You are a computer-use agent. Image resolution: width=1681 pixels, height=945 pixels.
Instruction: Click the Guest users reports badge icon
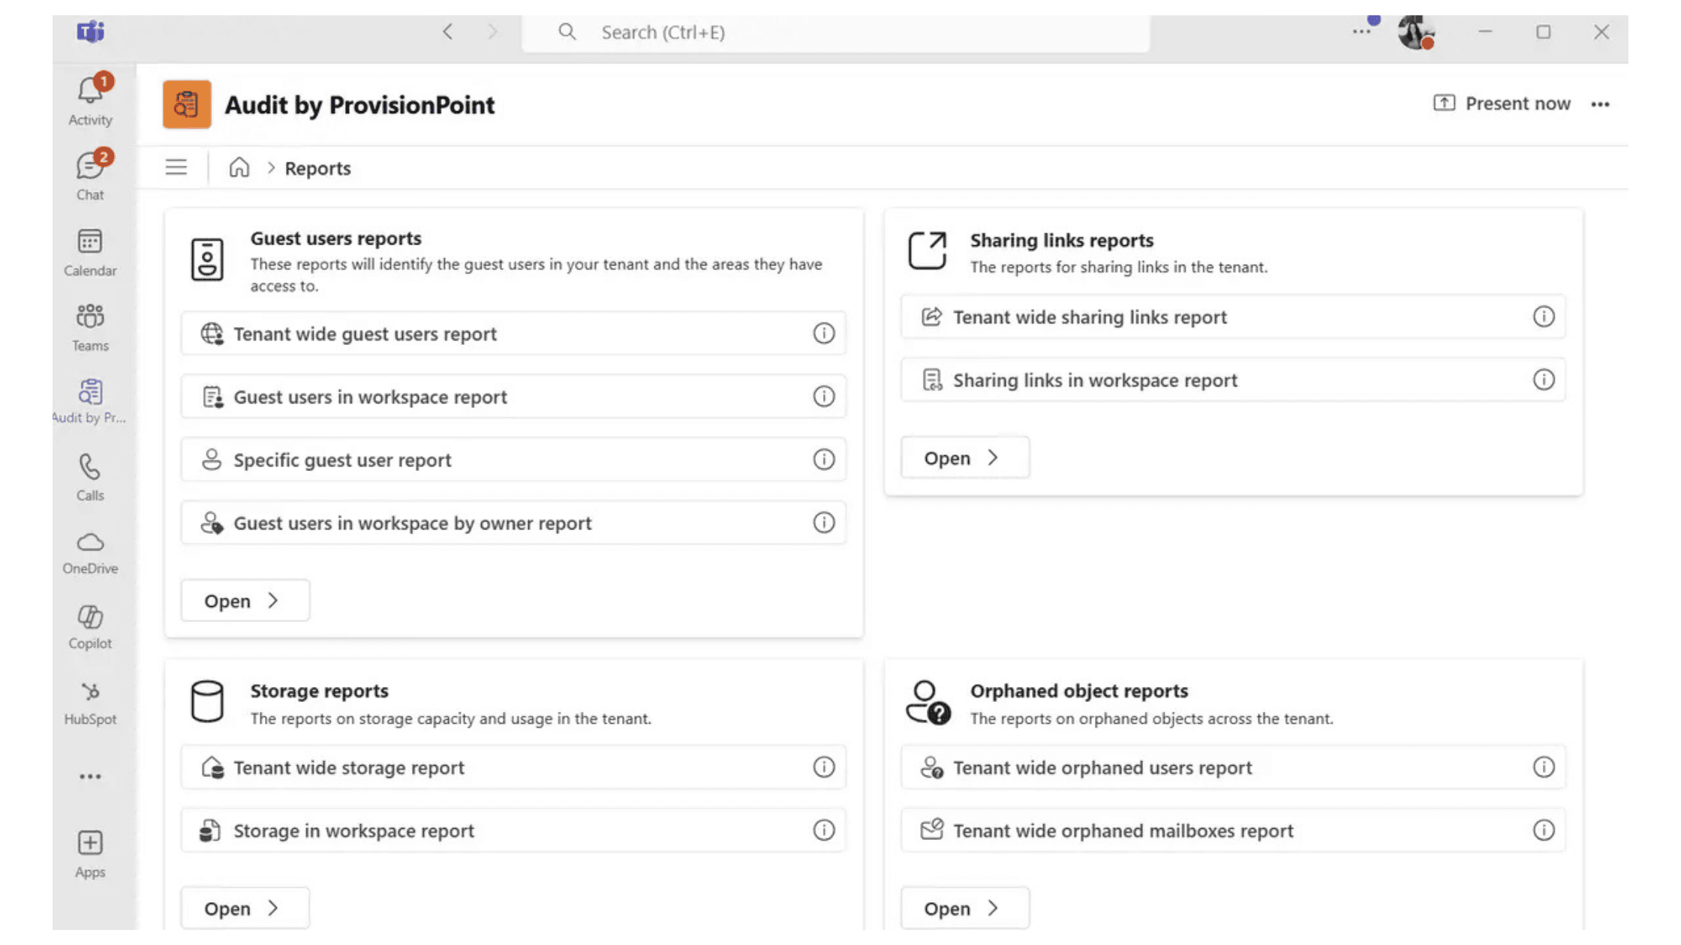click(207, 259)
